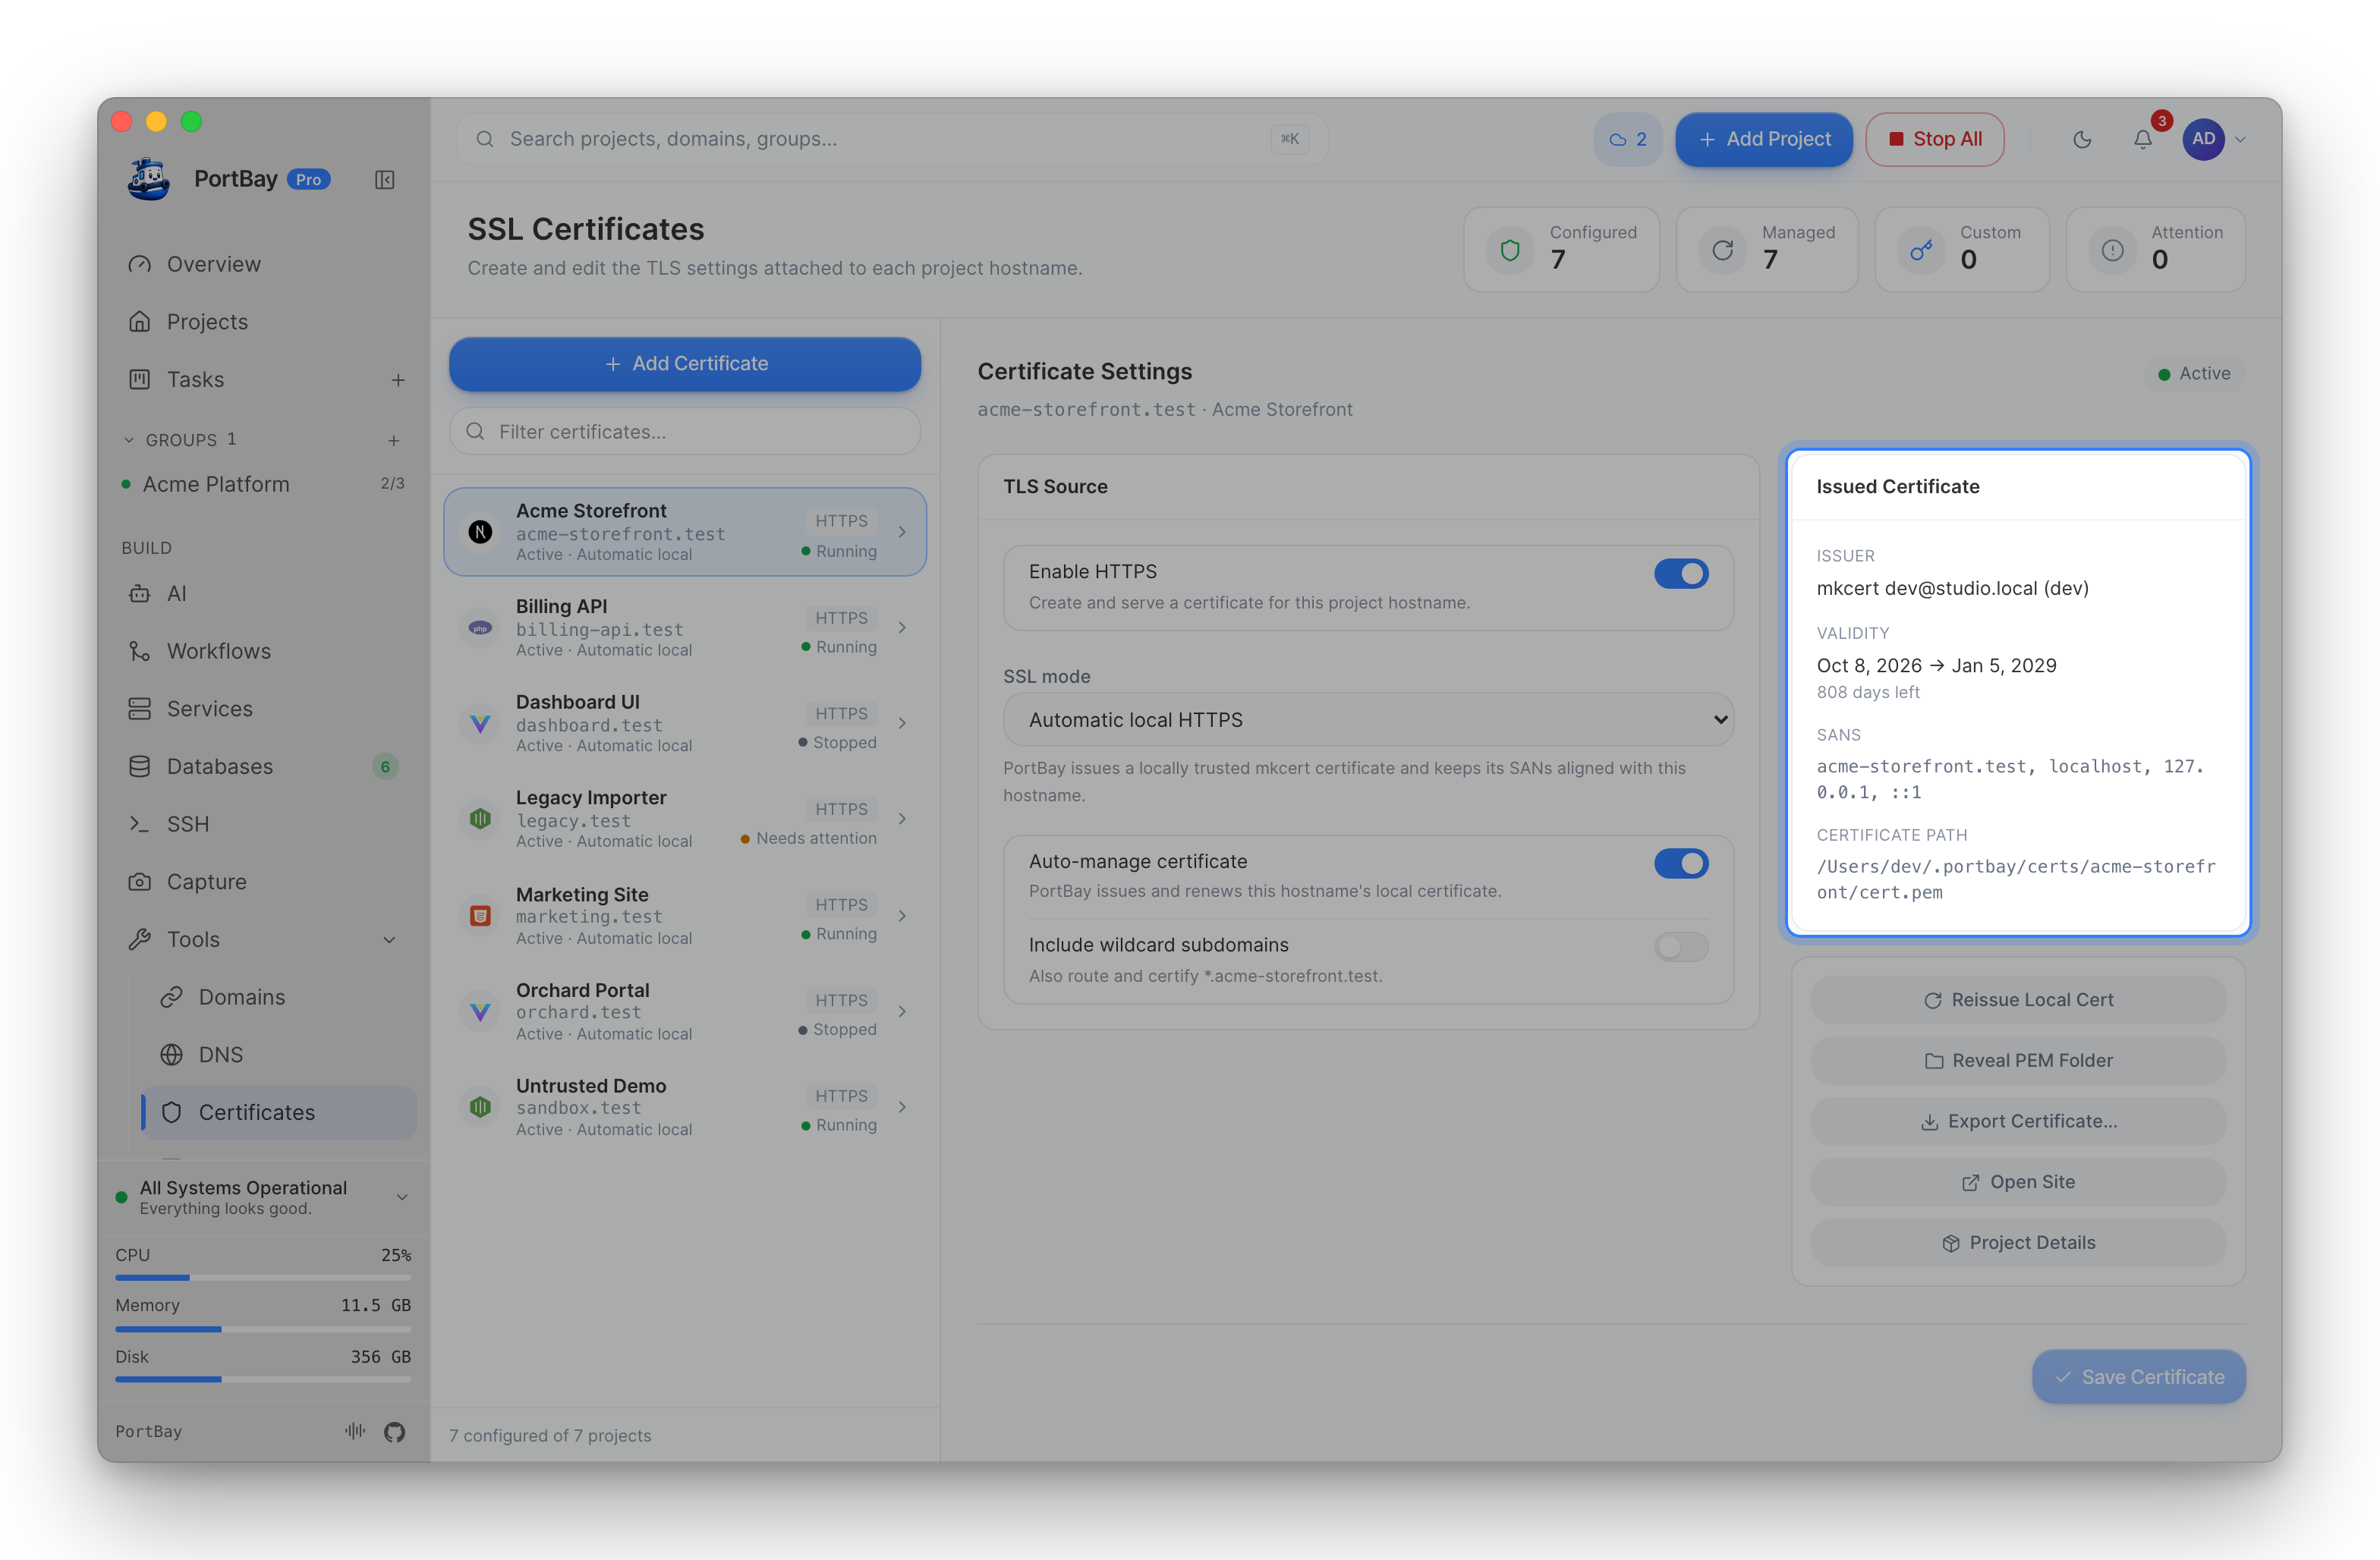Click Acme Storefront project icon

[x=480, y=532]
